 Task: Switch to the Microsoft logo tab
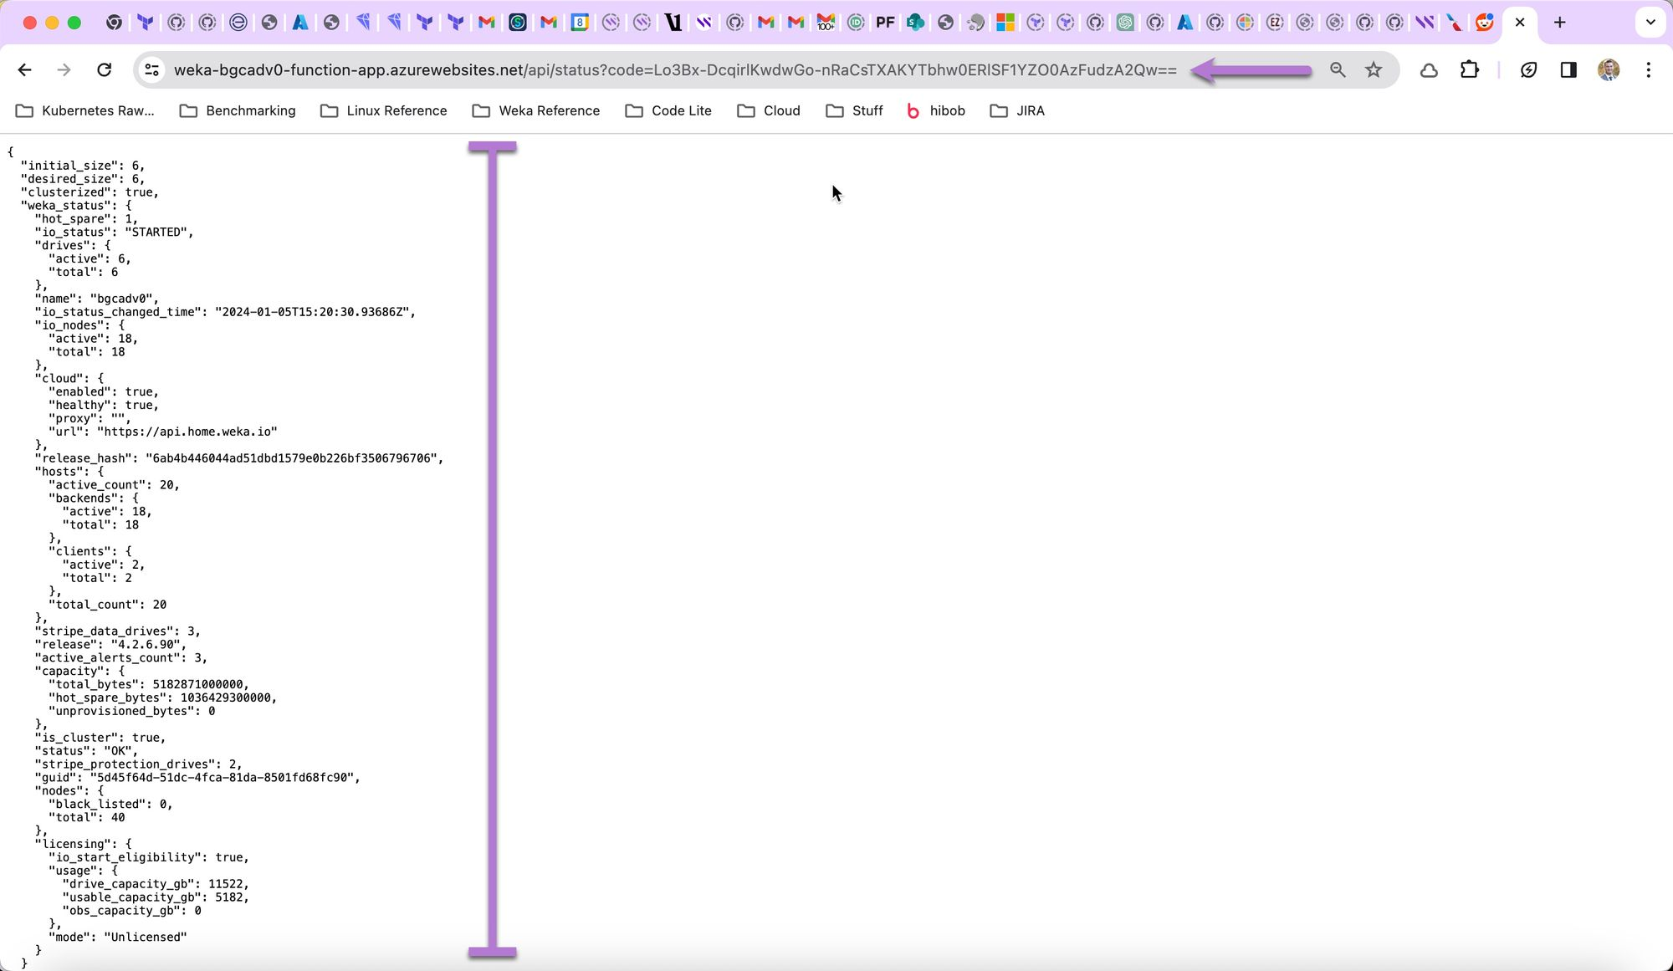click(x=1005, y=23)
